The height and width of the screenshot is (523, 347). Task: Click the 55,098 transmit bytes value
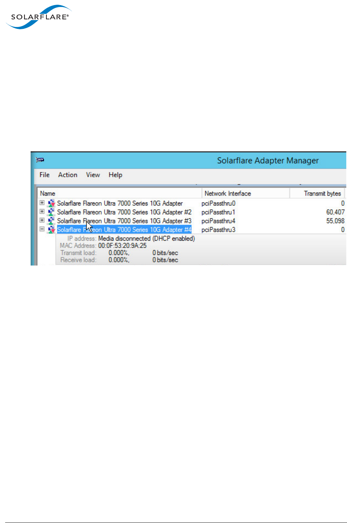tap(335, 221)
